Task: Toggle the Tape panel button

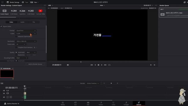Action: [x=25, y=2]
